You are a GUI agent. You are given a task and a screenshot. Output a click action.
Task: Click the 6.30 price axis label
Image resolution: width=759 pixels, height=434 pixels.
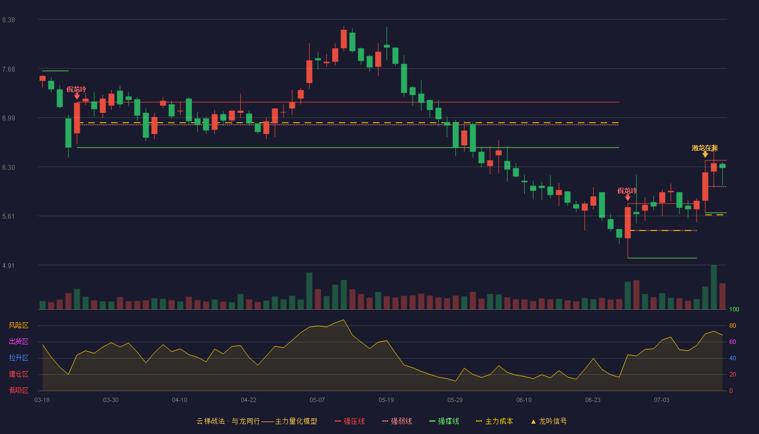pyautogui.click(x=9, y=168)
